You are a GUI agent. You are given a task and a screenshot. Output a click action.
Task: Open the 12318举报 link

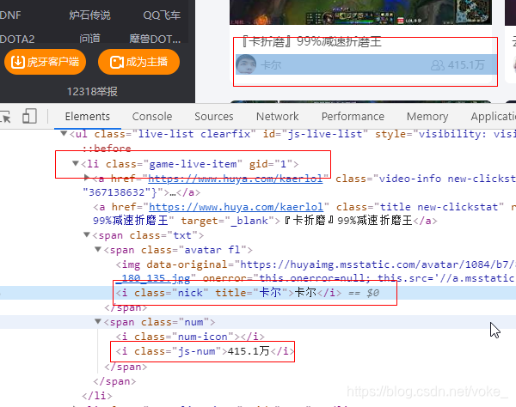[92, 92]
